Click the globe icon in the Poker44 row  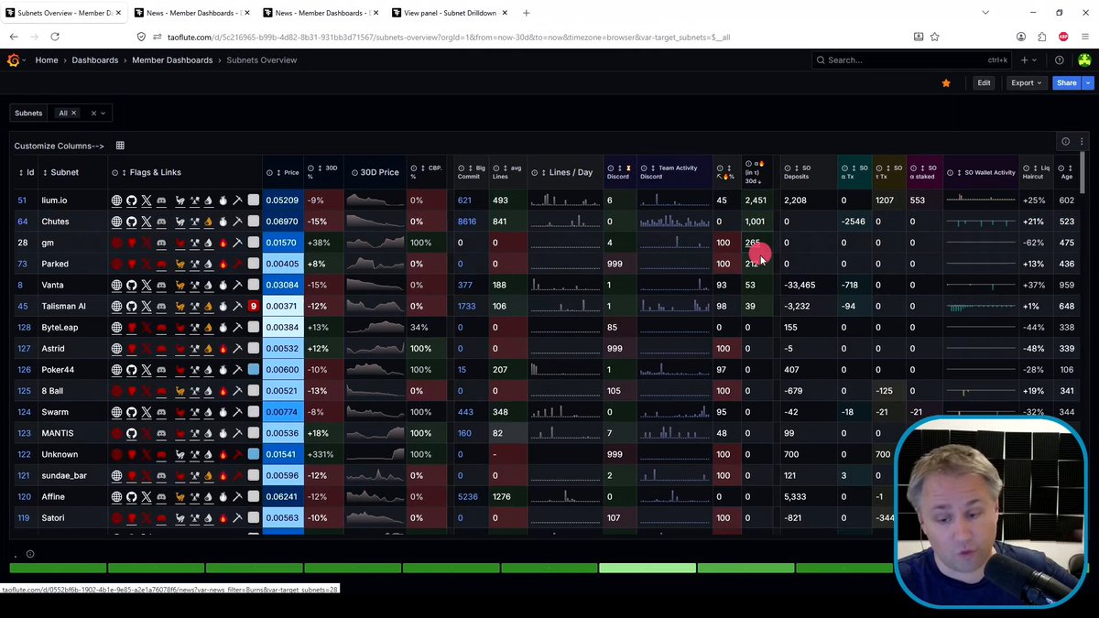116,370
